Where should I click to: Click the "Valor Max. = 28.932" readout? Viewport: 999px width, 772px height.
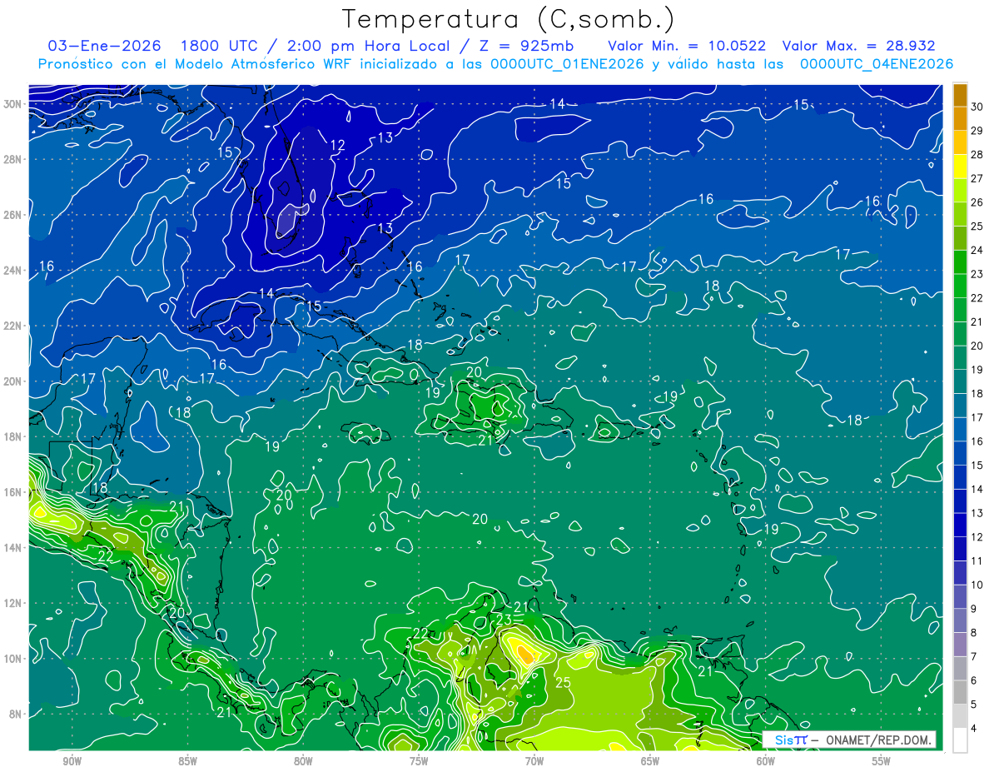point(858,46)
